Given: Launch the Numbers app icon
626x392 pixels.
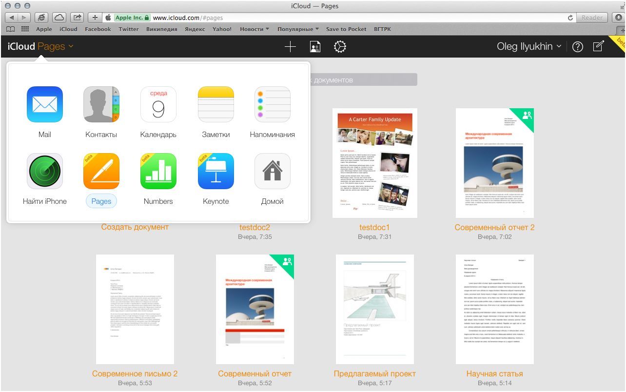Looking at the screenshot, I should 158,171.
